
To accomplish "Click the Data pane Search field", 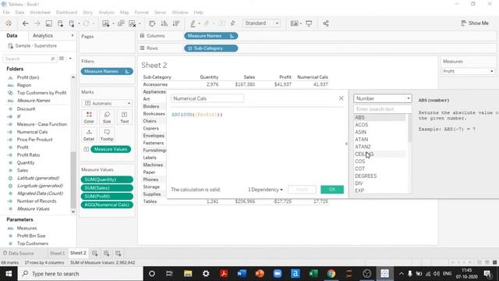I will coord(30,59).
